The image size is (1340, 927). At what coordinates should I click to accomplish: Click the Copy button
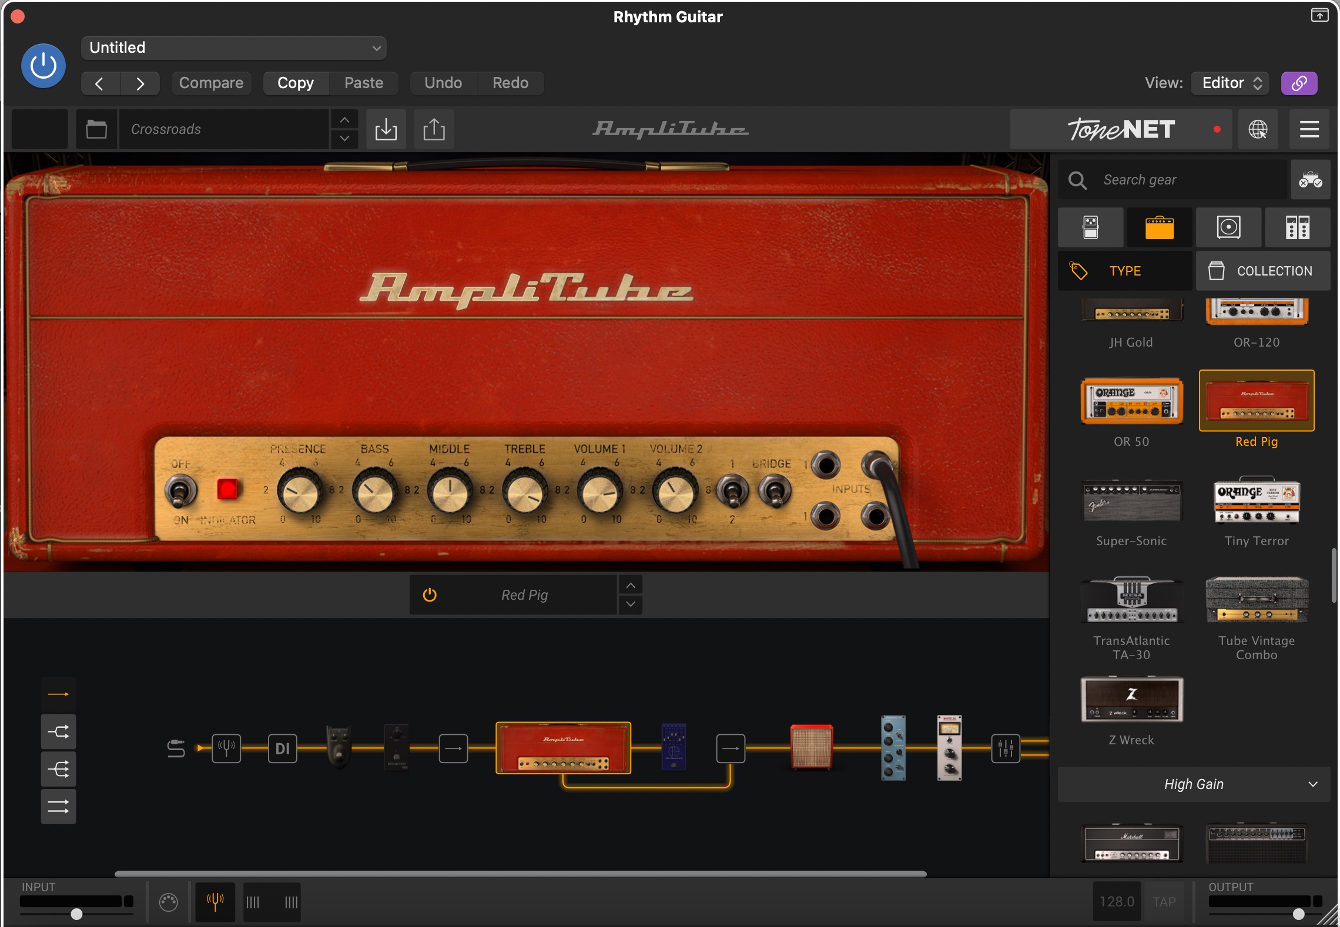coord(296,83)
